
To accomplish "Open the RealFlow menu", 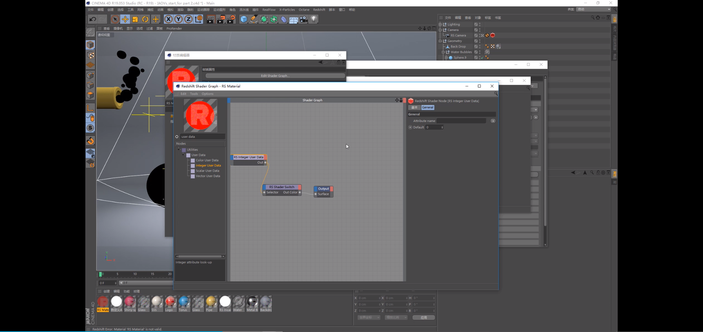I will (x=269, y=10).
